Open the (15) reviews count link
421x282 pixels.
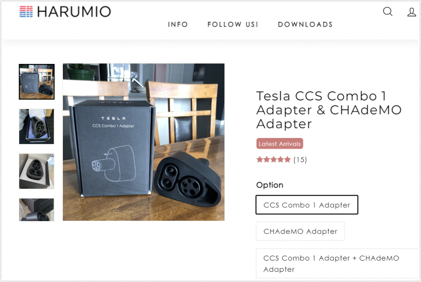[300, 160]
